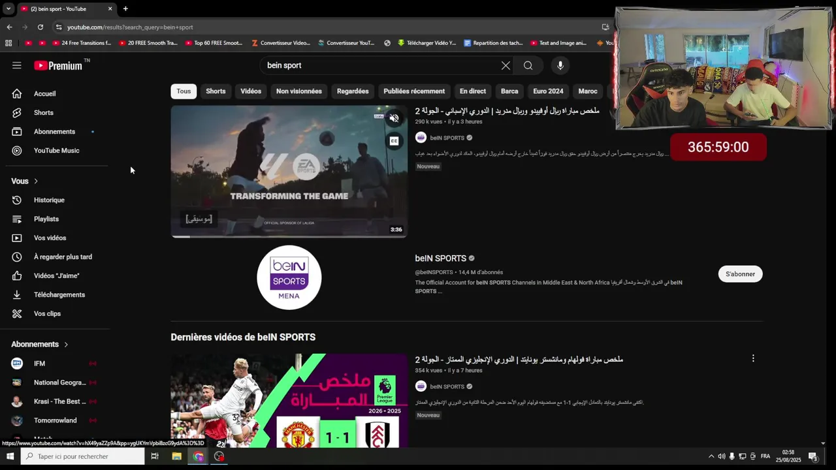Open the YouTube hamburger guide menu

[x=17, y=65]
